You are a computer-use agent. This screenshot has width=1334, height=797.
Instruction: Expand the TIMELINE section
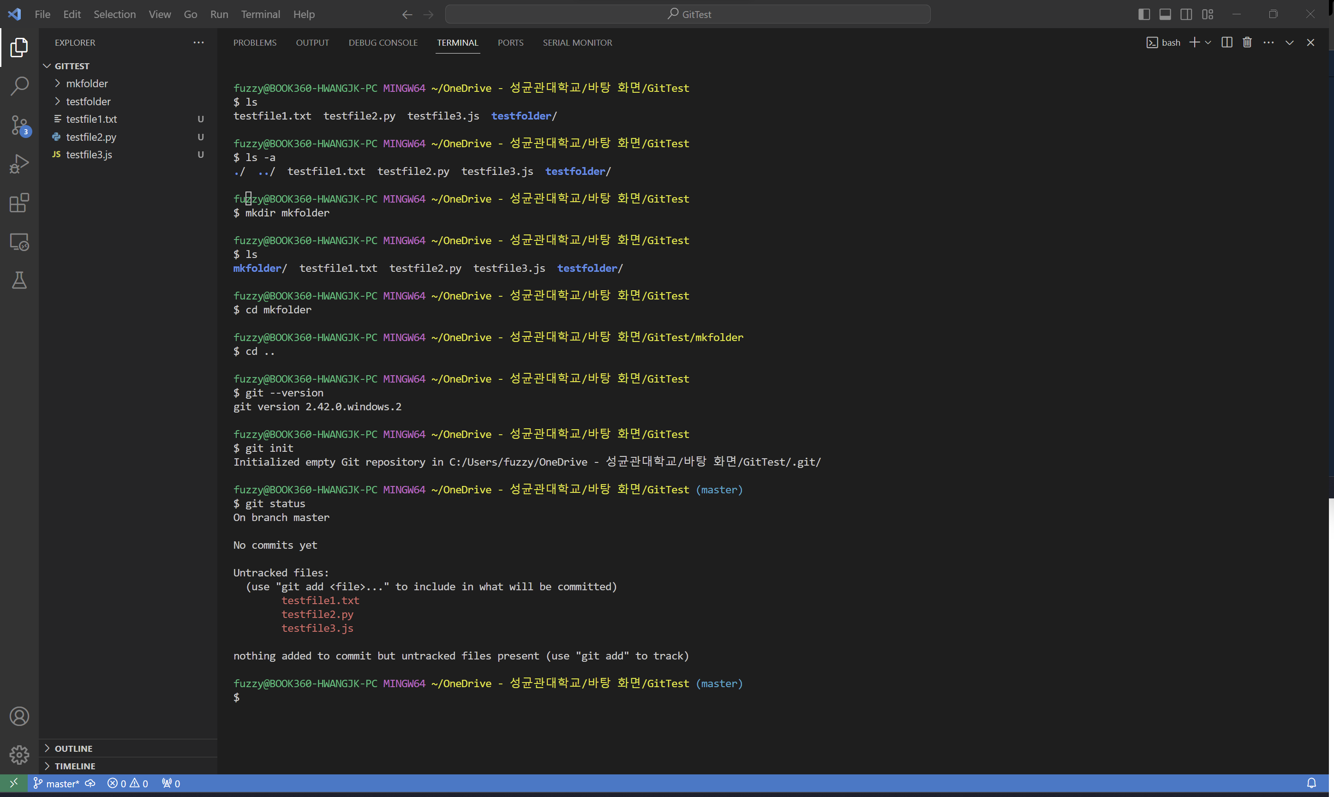(x=128, y=766)
